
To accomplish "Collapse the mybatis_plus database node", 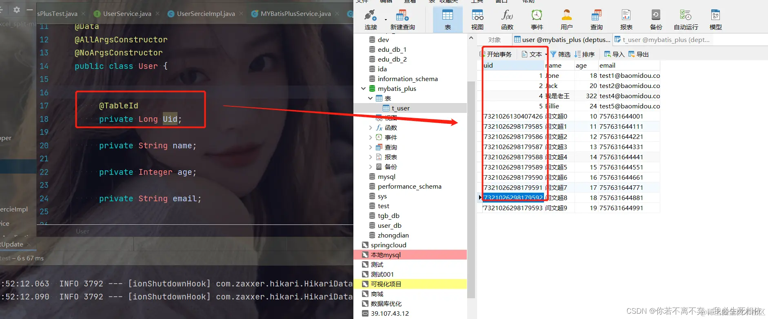I will click(x=363, y=88).
